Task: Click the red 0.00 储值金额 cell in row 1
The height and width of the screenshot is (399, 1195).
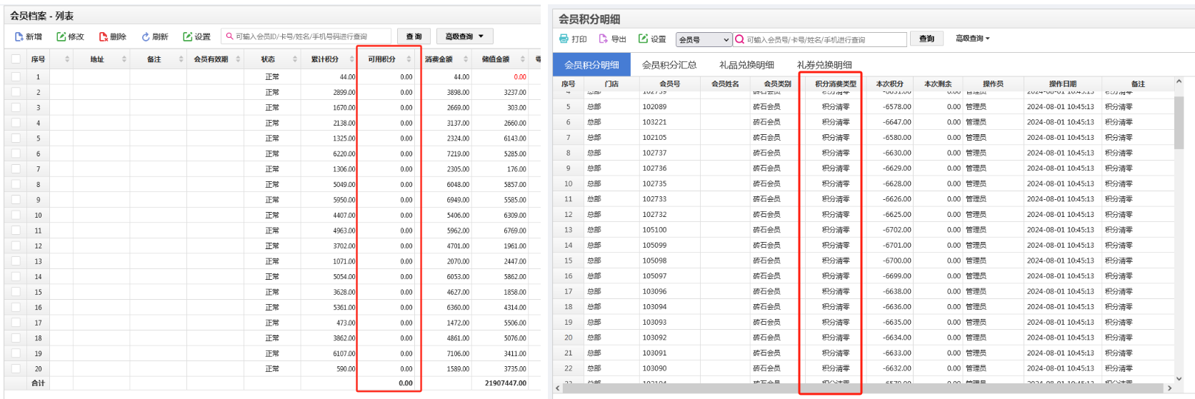Action: point(519,76)
